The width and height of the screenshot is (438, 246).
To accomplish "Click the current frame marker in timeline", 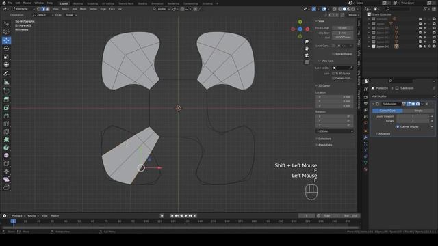I will (13, 221).
